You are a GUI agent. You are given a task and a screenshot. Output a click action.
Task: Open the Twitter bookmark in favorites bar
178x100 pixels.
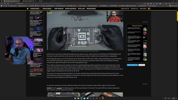tap(5, 6)
